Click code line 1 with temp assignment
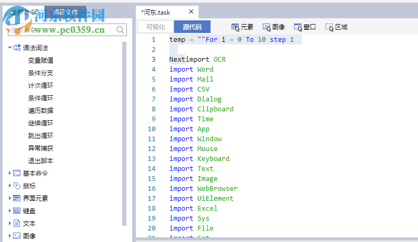Viewport: 418px width, 242px height. 231,40
